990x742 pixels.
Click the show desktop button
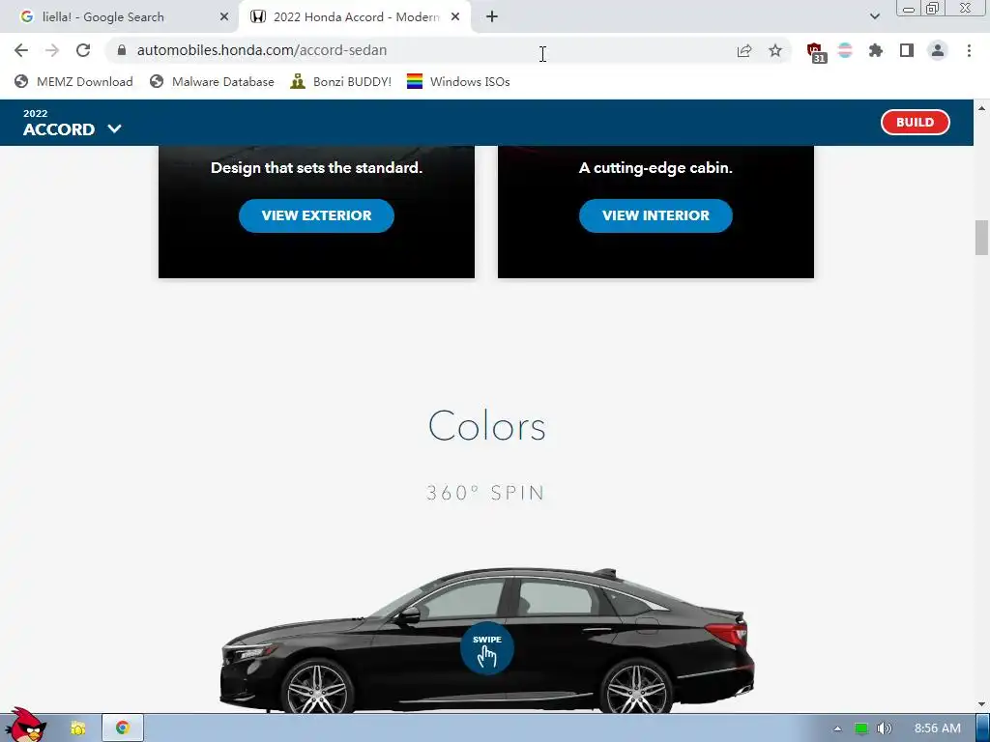click(x=985, y=728)
